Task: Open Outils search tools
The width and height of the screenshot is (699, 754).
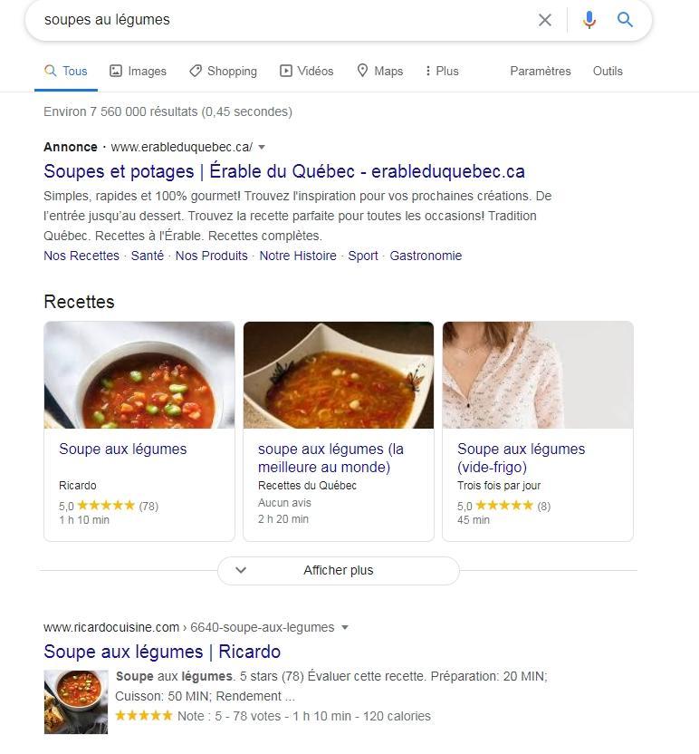Action: (x=608, y=72)
